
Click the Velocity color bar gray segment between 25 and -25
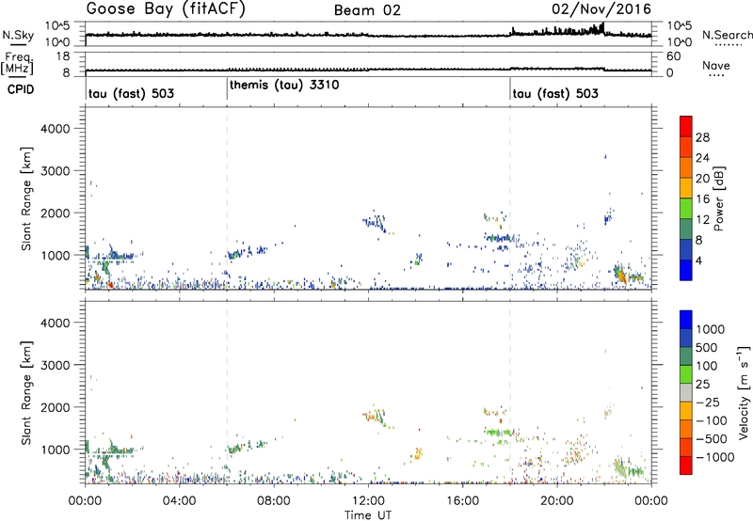click(x=686, y=392)
